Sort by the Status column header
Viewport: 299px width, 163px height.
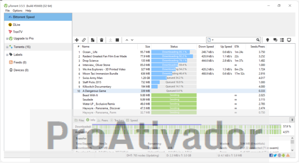pos(174,46)
